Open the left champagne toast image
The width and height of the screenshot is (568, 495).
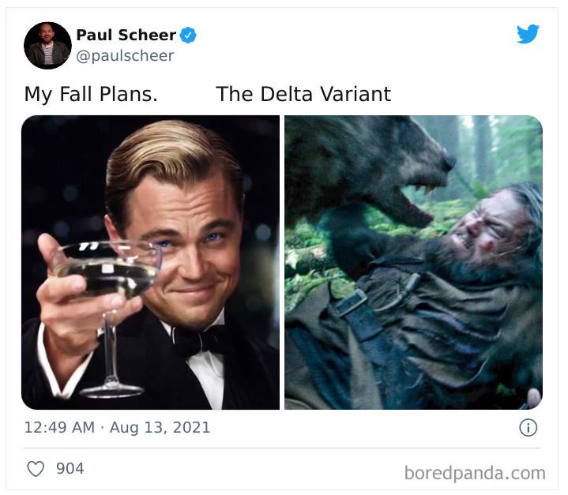tap(150, 262)
